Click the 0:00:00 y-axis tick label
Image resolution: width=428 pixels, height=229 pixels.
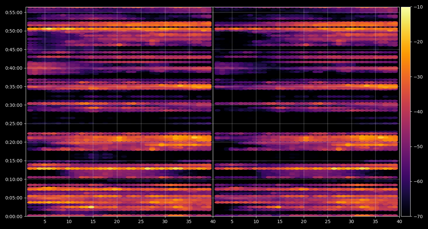[x=14, y=216]
